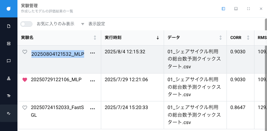Toggle お気に入りのみ表示 switch
Screen dimensions: 267x131
(26, 24)
